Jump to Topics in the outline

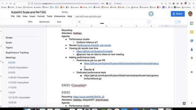coord(9,48)
